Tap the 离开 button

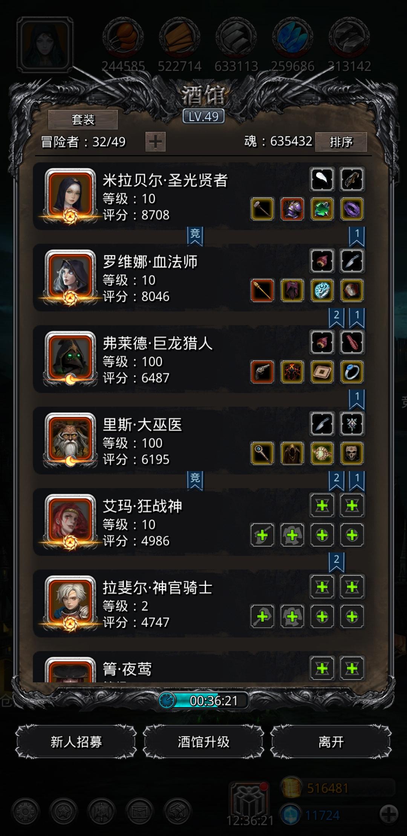tap(331, 742)
